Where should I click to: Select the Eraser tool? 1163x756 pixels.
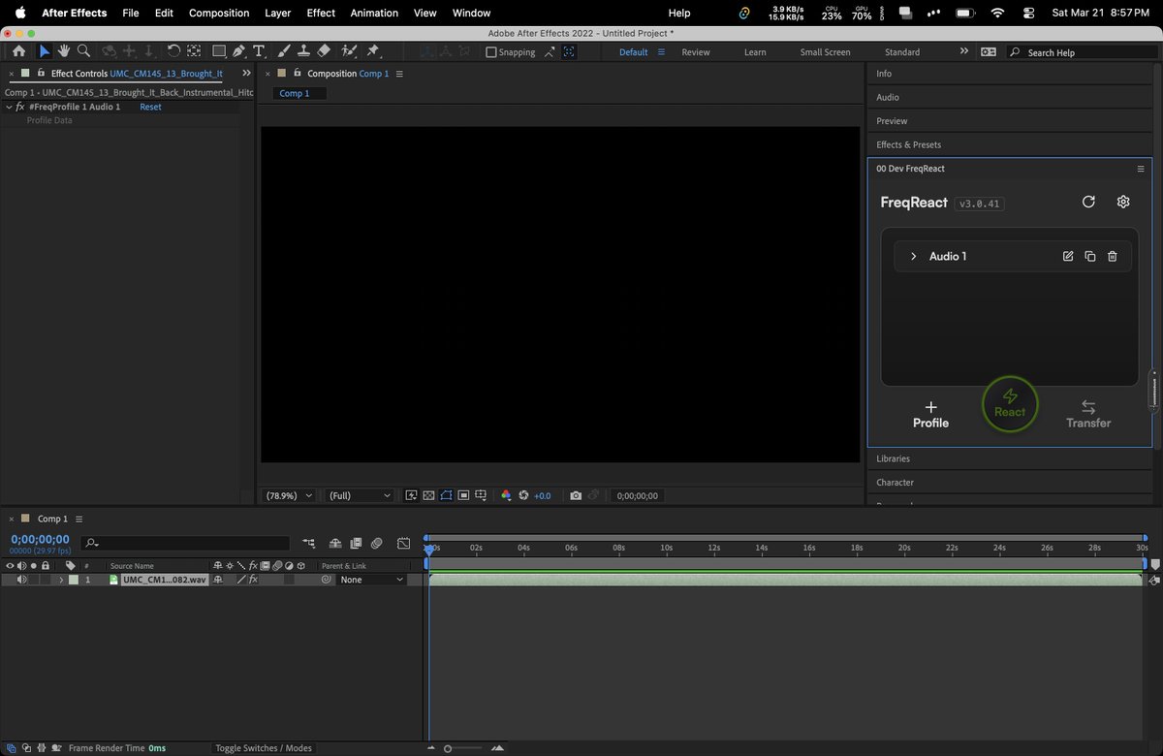tap(324, 51)
